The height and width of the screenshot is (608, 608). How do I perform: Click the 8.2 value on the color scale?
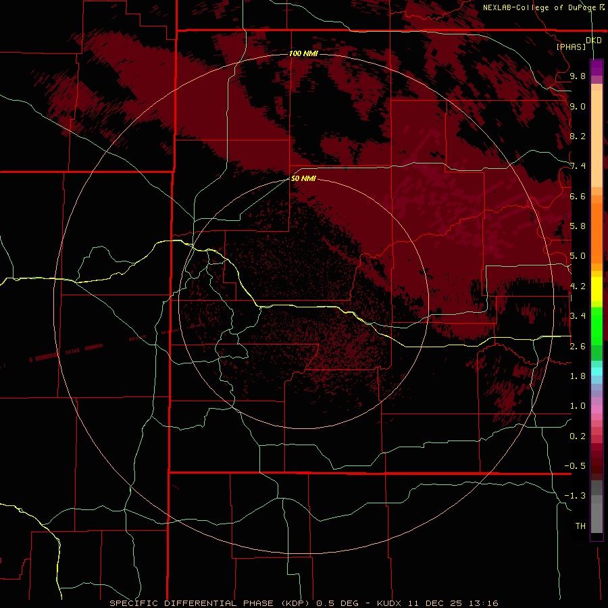coord(578,136)
